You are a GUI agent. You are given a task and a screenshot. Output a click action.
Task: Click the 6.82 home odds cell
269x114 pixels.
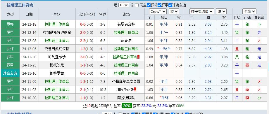pyautogui.click(x=192, y=49)
